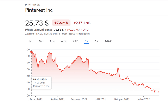Screen dimensions: 168x104
Task: Click the red 70,19 % change badge
Action: [61, 23]
